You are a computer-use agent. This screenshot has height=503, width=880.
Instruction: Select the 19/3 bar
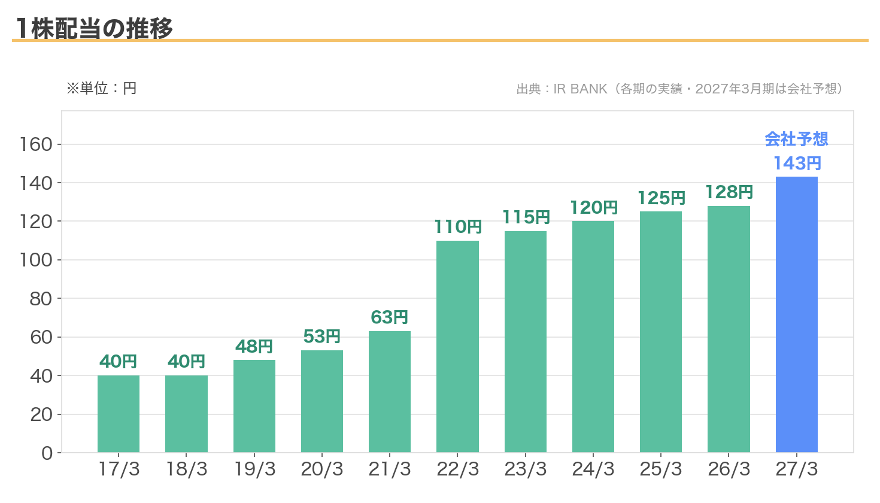(x=254, y=406)
